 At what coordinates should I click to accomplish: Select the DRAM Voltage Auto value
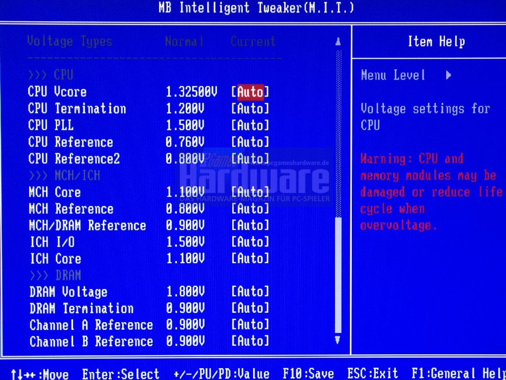(x=250, y=291)
